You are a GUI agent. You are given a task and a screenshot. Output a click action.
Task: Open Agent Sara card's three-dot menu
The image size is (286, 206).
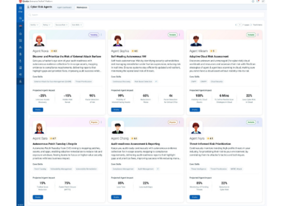tap(101, 122)
